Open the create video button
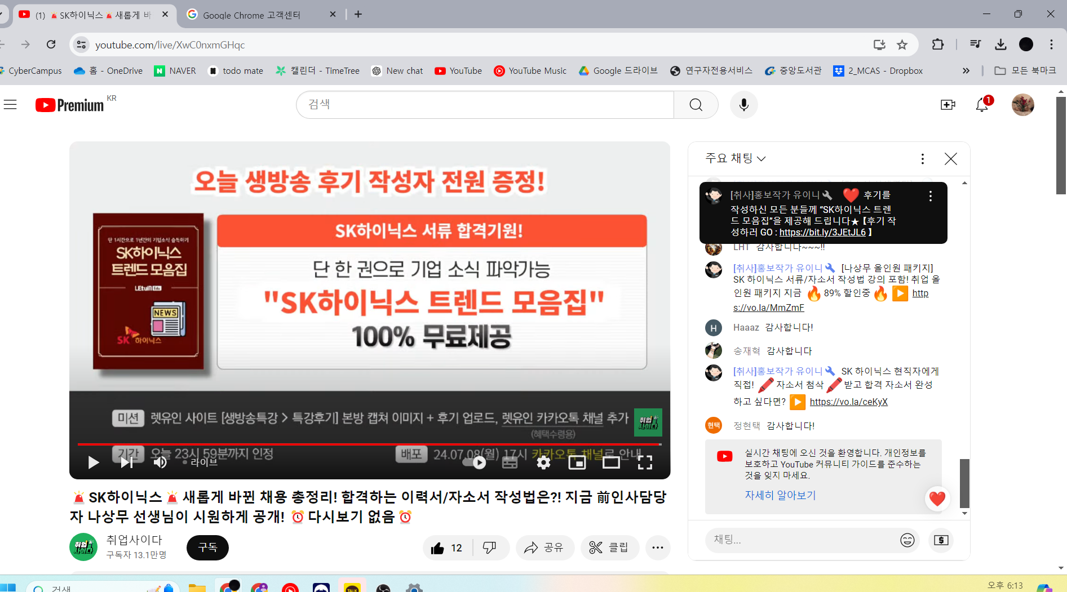Screen dimensions: 1067x592 coord(948,105)
